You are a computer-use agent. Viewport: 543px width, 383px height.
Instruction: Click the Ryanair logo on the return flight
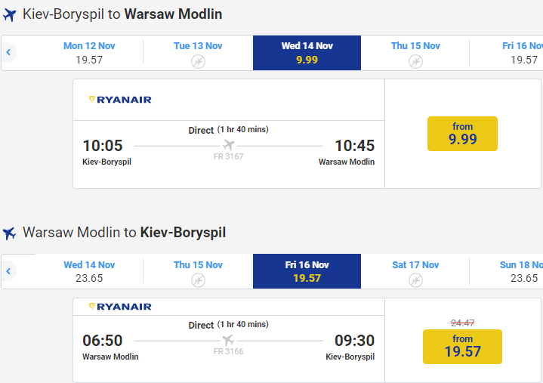coord(120,307)
